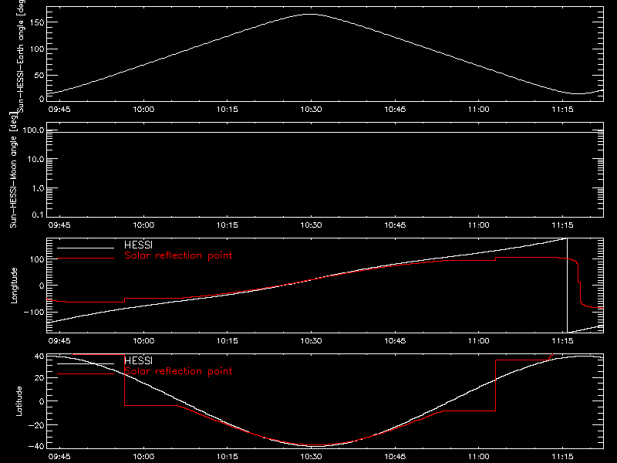Image resolution: width=617 pixels, height=463 pixels.
Task: Click red legend line sample in Latitude plot
Action: tap(86, 374)
